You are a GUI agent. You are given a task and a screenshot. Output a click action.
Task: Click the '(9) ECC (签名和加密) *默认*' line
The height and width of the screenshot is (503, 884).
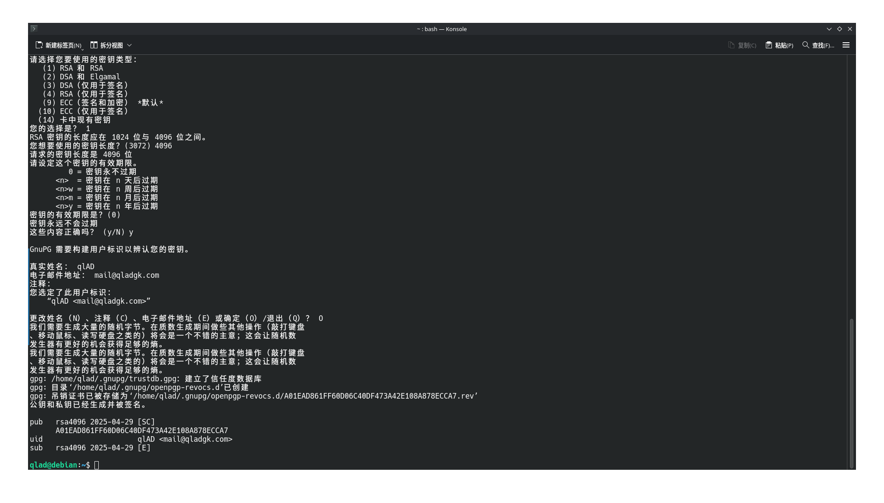(x=103, y=103)
